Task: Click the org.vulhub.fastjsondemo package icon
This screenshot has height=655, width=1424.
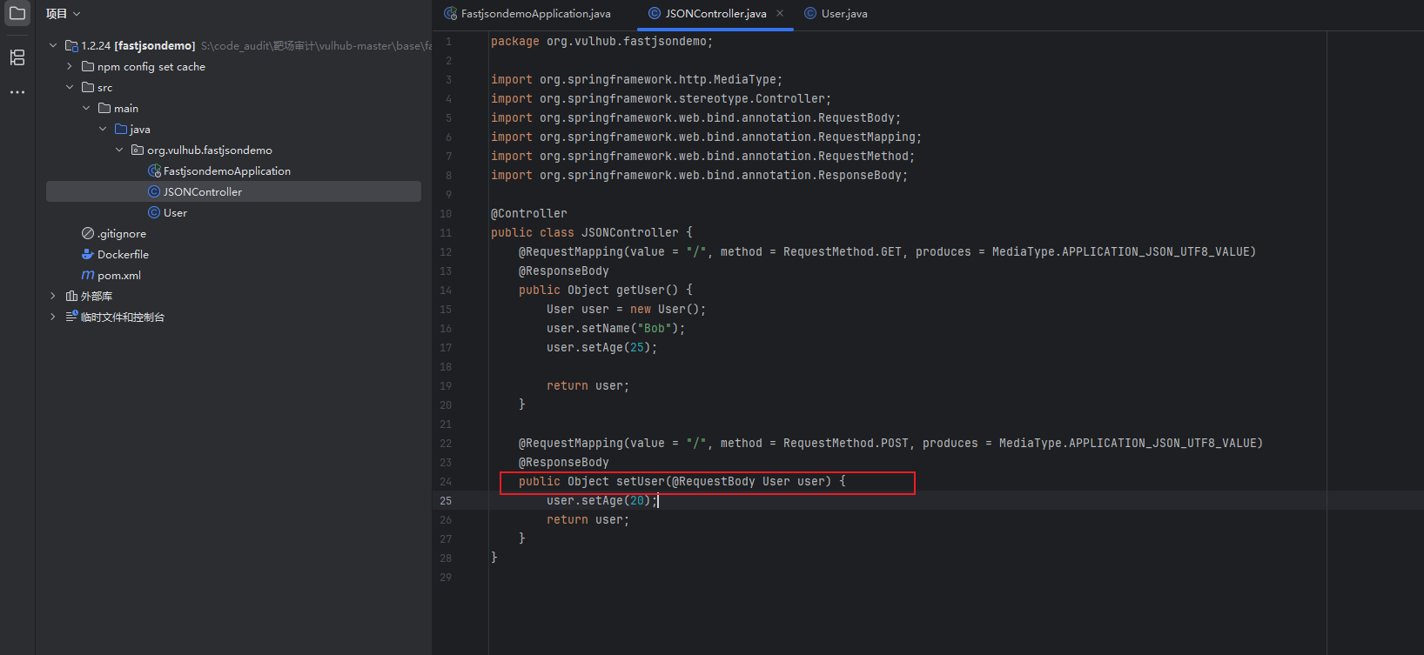Action: tap(138, 150)
